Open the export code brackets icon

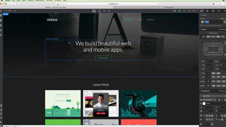[x=184, y=11]
